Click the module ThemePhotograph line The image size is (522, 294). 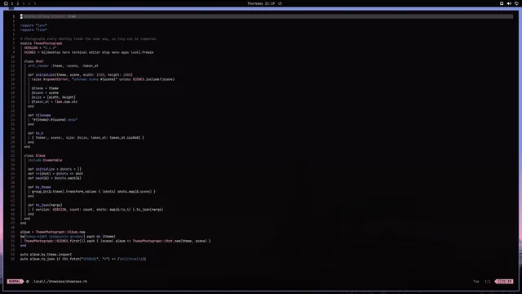coord(42,43)
